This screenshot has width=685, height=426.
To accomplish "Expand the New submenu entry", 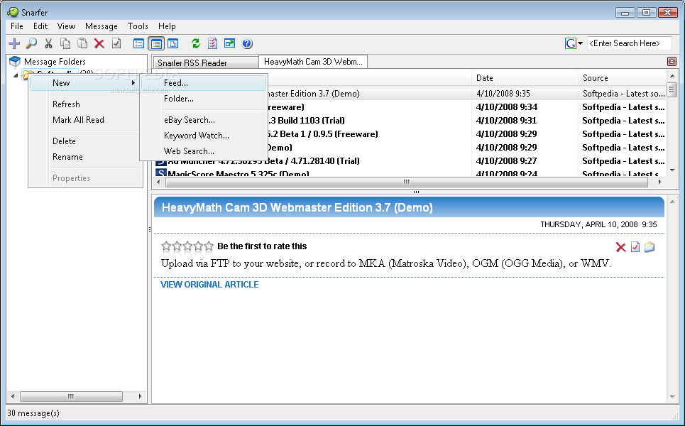I will click(x=84, y=83).
